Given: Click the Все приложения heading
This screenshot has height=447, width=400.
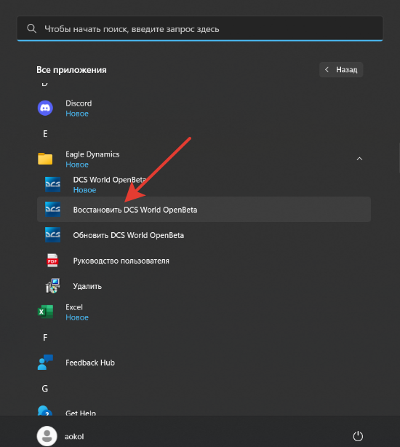Looking at the screenshot, I should [x=71, y=70].
